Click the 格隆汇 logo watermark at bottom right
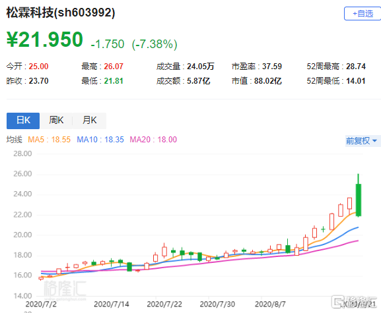The height and width of the screenshot is (313, 381). click(355, 302)
